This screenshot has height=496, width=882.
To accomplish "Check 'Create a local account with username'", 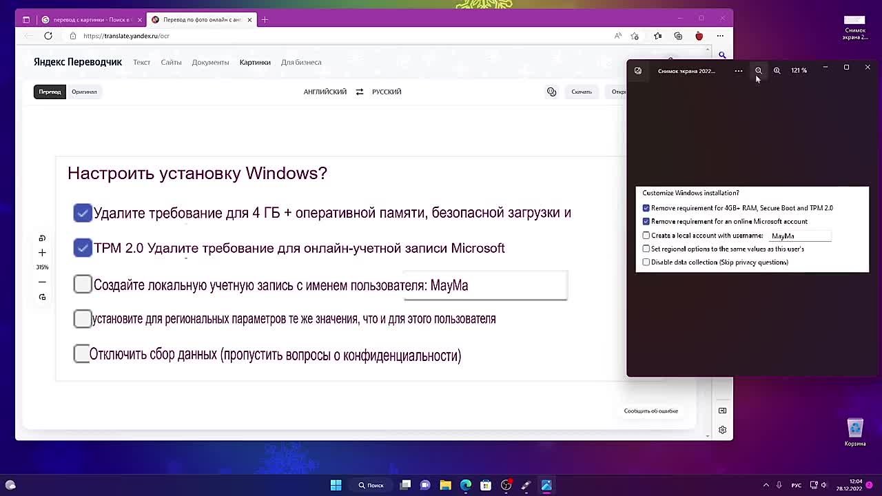I will point(646,236).
